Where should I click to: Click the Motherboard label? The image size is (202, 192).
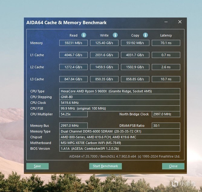[41, 143]
